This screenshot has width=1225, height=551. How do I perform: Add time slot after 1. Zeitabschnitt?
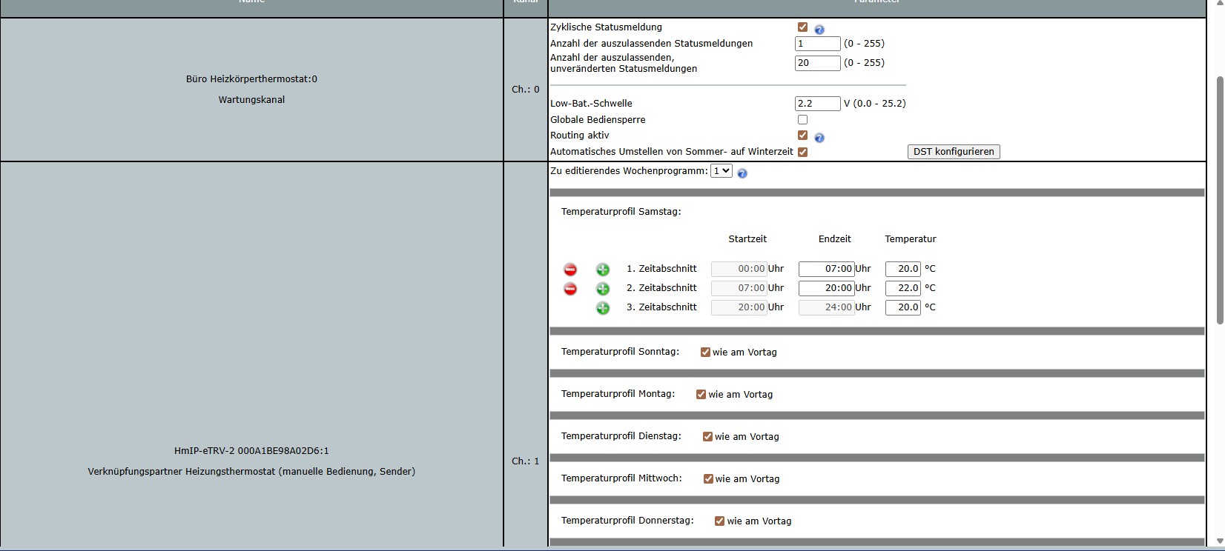pyautogui.click(x=603, y=270)
